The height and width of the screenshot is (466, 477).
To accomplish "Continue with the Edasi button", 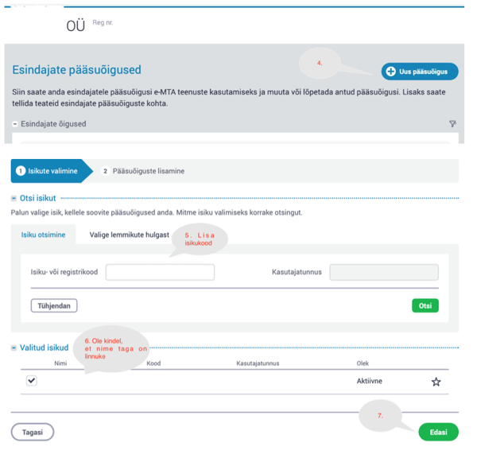I will pyautogui.click(x=438, y=432).
